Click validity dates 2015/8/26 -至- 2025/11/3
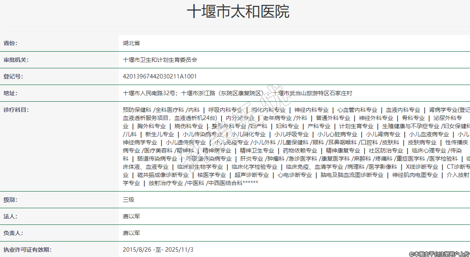Viewport: 470px width, 257px height. (158, 250)
